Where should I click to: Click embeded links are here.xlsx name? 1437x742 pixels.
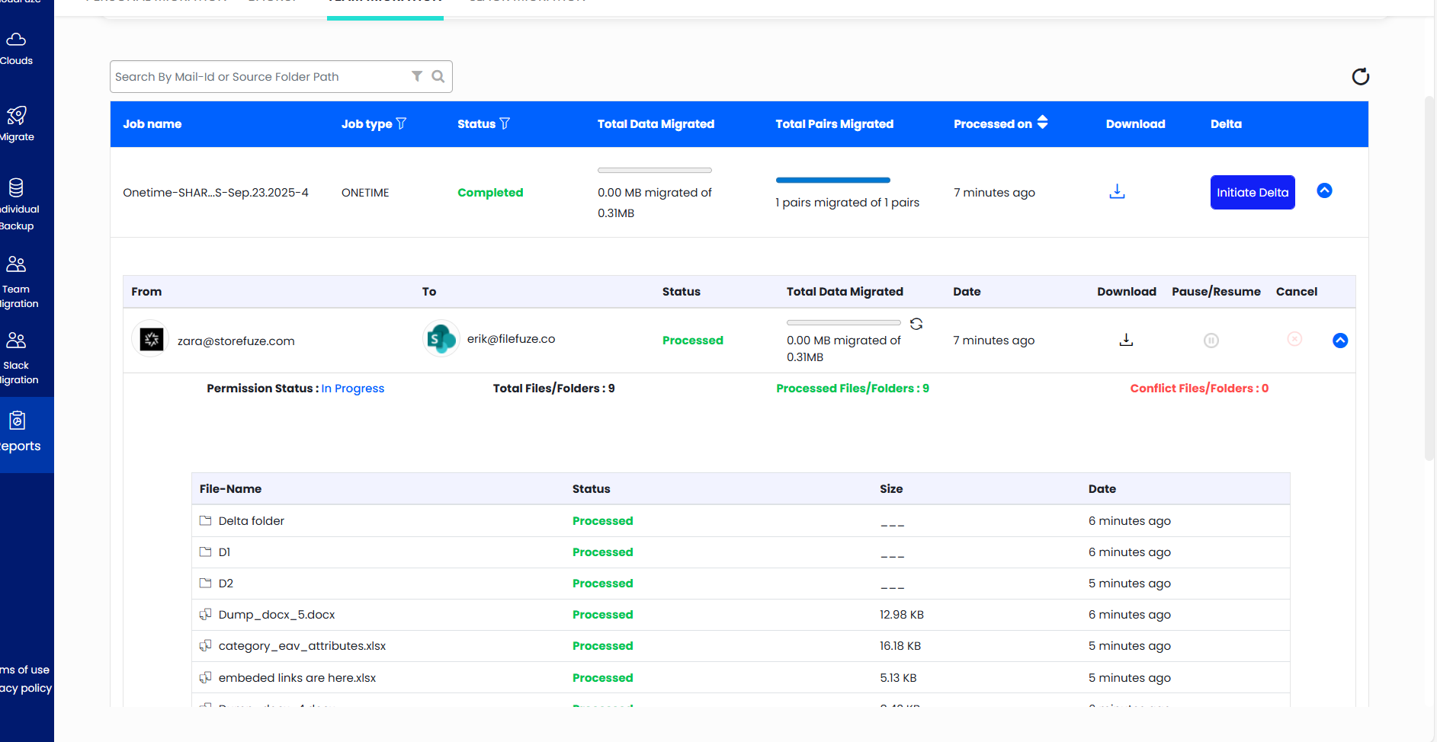[x=297, y=677]
